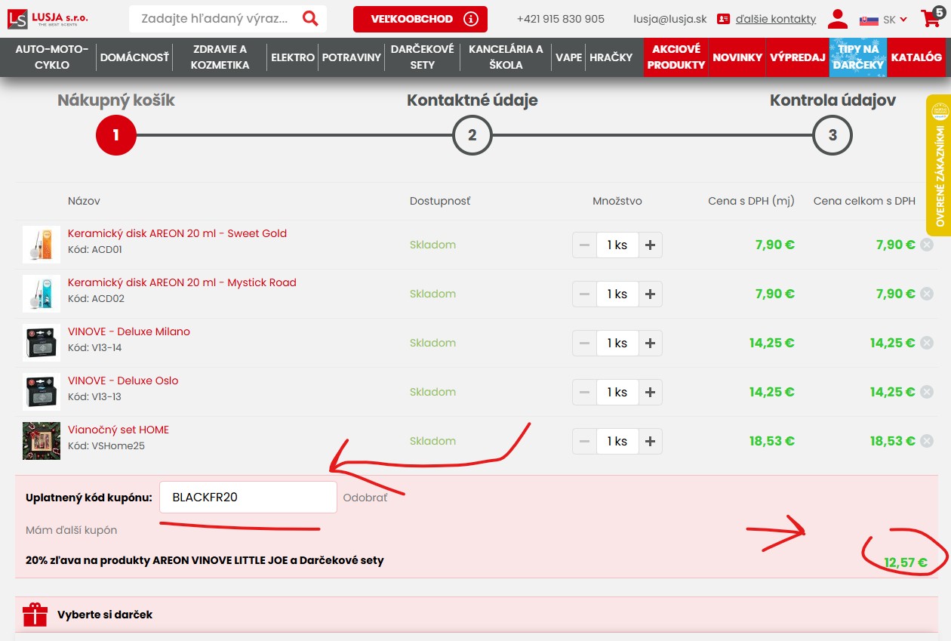Viewport: 951px width, 641px height.
Task: Expand the Vyberte si darček section
Action: [105, 615]
